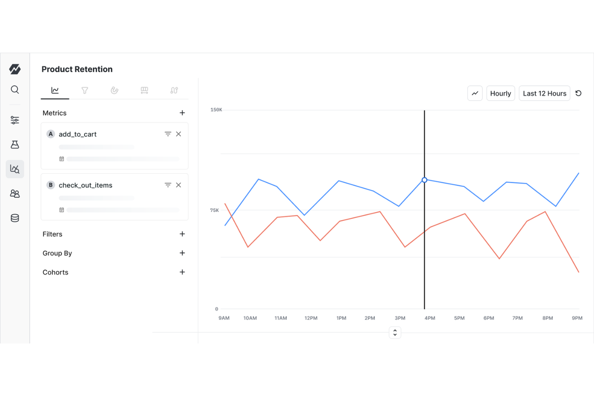Open the Last 12 Hours range dropdown
Screen dimensions: 594x396
(544, 93)
